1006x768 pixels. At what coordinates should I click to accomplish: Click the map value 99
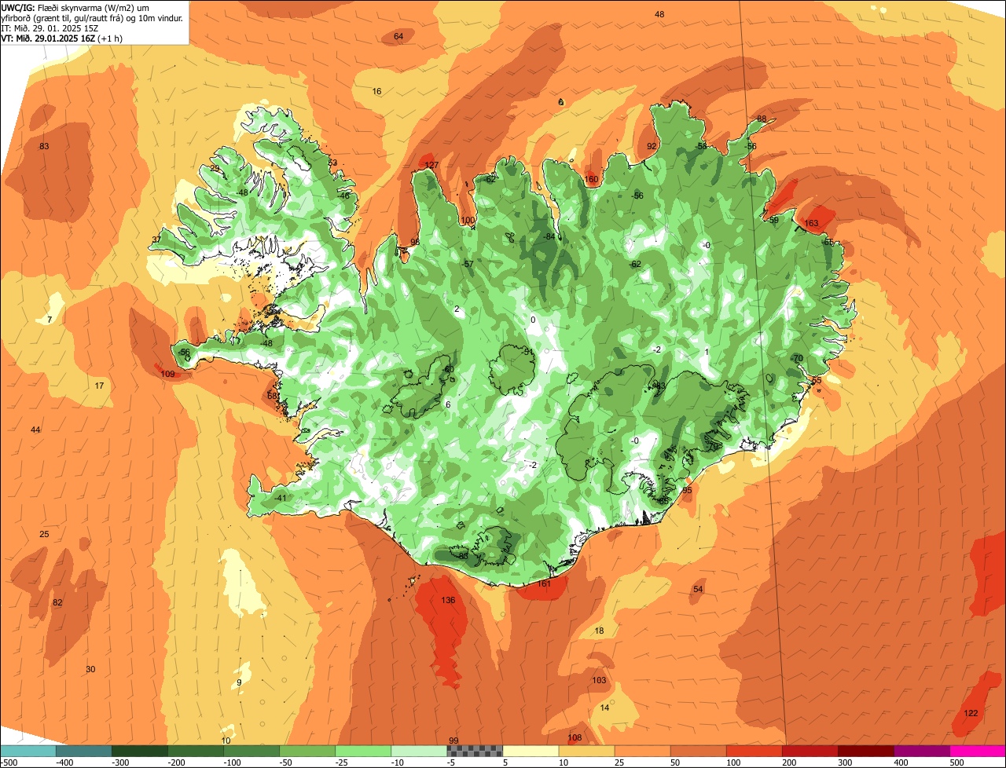[x=453, y=741]
